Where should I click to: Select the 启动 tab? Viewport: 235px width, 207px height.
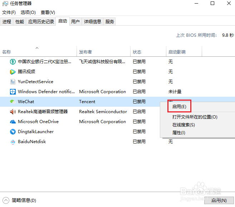click(63, 21)
